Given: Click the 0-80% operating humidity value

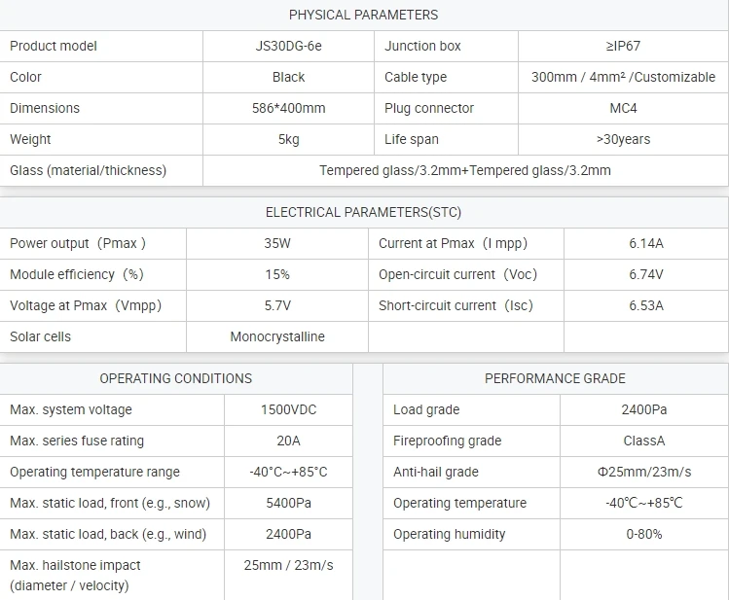Looking at the screenshot, I should click(x=644, y=534).
